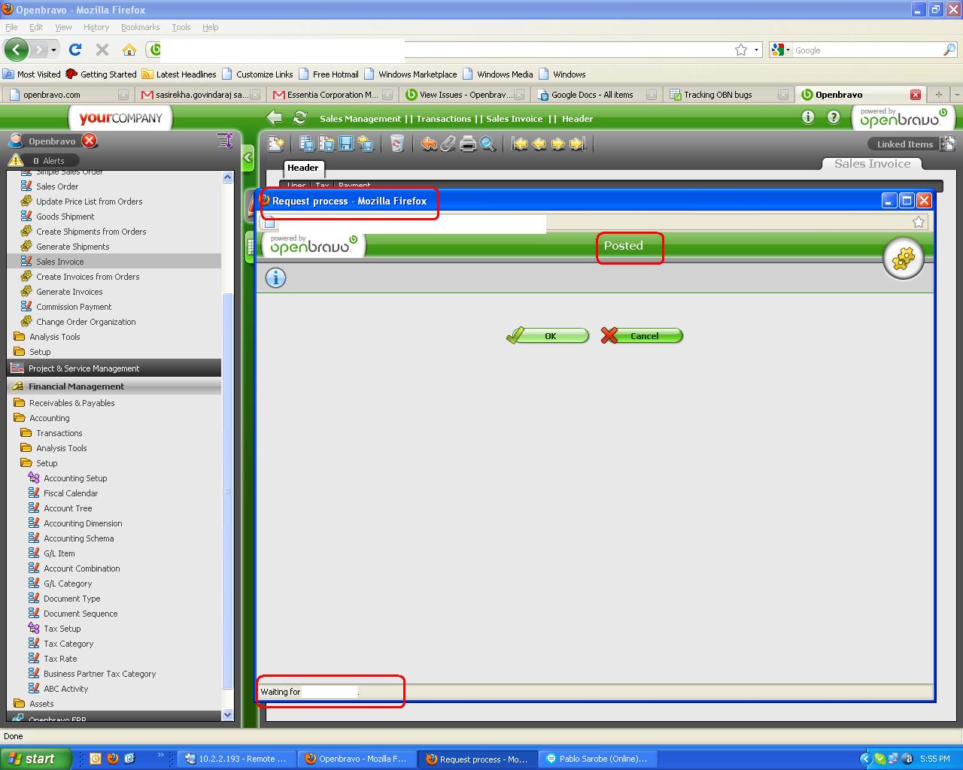Hide the left menu panel with green arrow
Viewport: 963px width, 770px height.
click(x=248, y=158)
